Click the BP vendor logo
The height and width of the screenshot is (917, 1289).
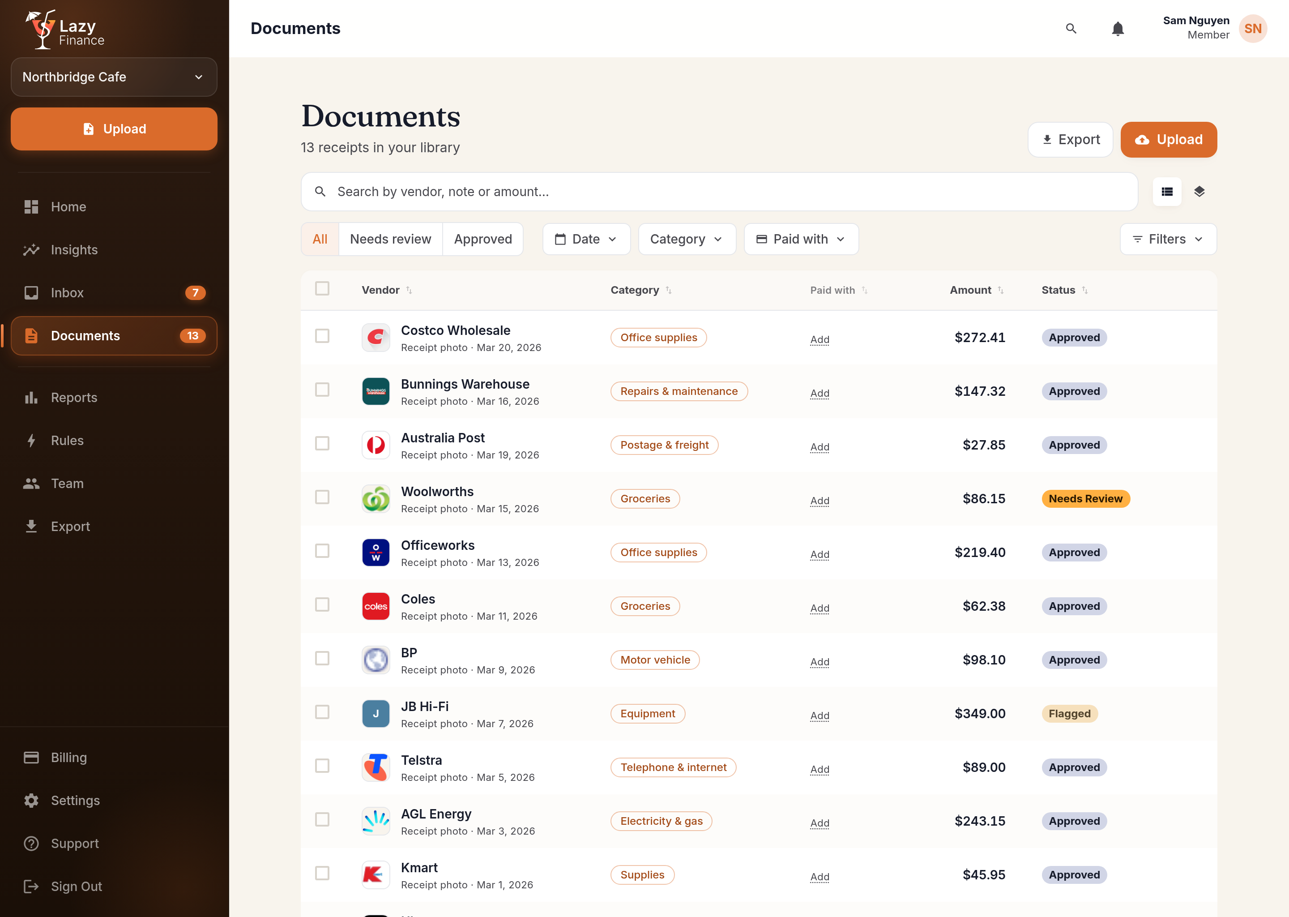point(376,660)
